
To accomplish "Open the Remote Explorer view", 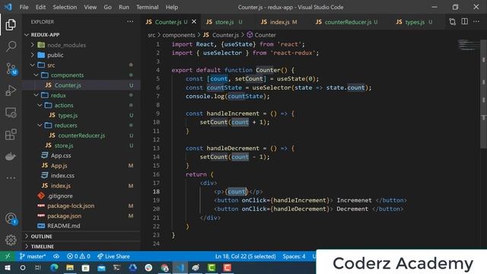I will pos(11,113).
